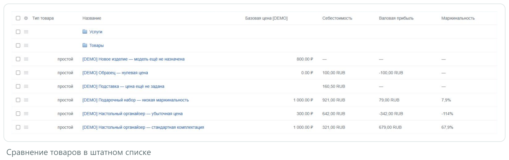
Task: Click cost value 160,50 RUB
Action: pyautogui.click(x=334, y=86)
